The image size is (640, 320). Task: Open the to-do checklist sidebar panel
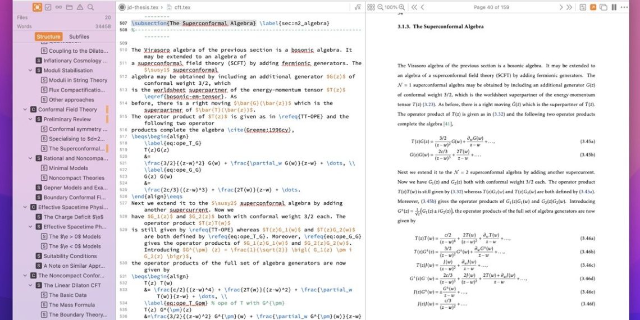pyautogui.click(x=48, y=7)
